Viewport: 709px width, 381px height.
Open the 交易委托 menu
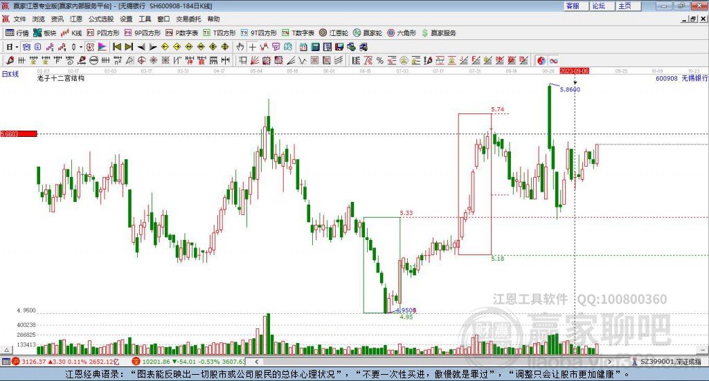188,19
